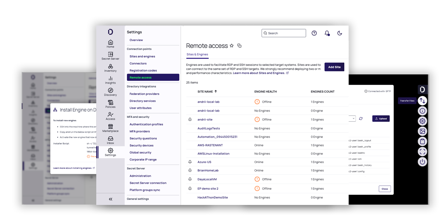Click the bell icon on Azure-US row
446x222 pixels.
tap(190, 162)
